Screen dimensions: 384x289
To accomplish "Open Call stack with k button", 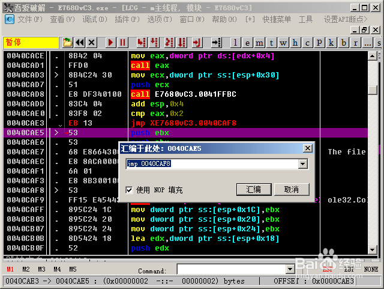I will pyautogui.click(x=332, y=43).
